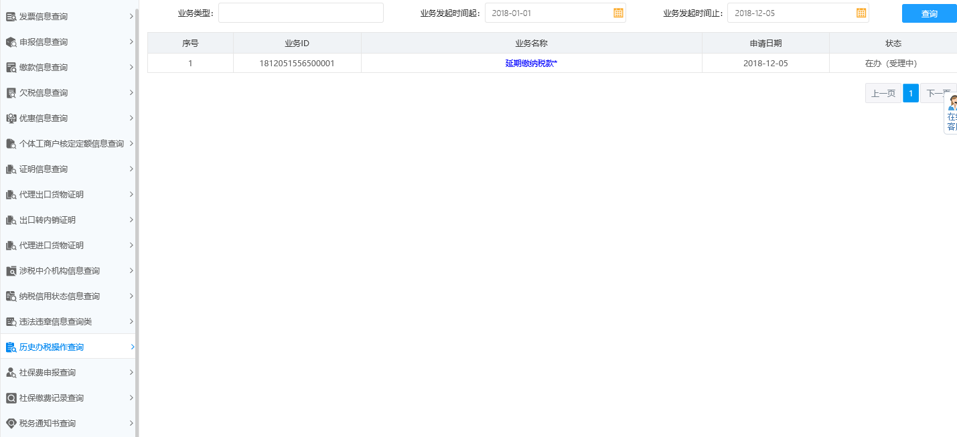This screenshot has height=437, width=957.
Task: Click the 纳税信用状态信息查询 icon
Action: pyautogui.click(x=11, y=296)
